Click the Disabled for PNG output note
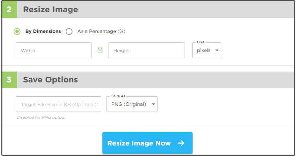The image size is (296, 156). pos(41,117)
